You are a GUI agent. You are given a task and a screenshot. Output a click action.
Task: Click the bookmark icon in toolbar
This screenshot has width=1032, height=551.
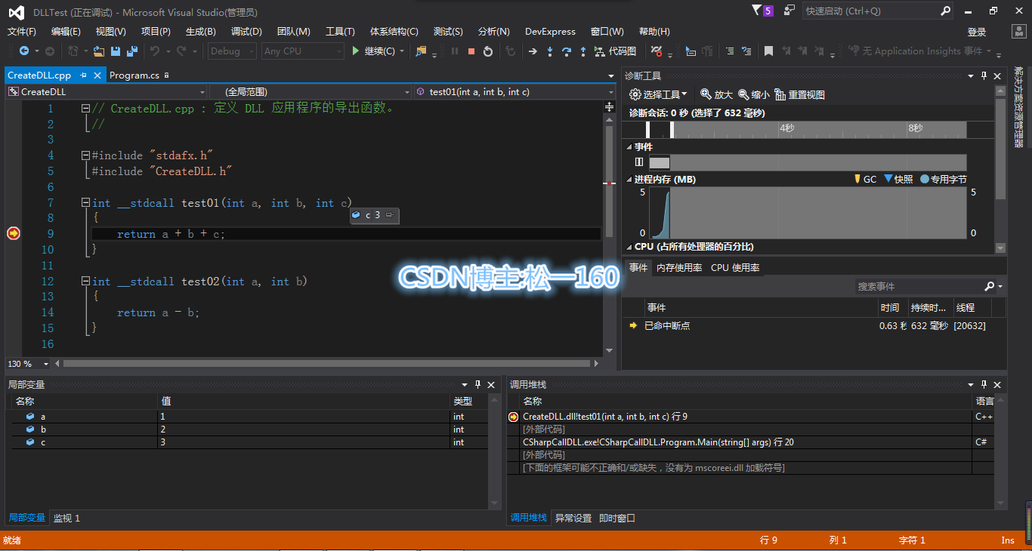[x=768, y=51]
